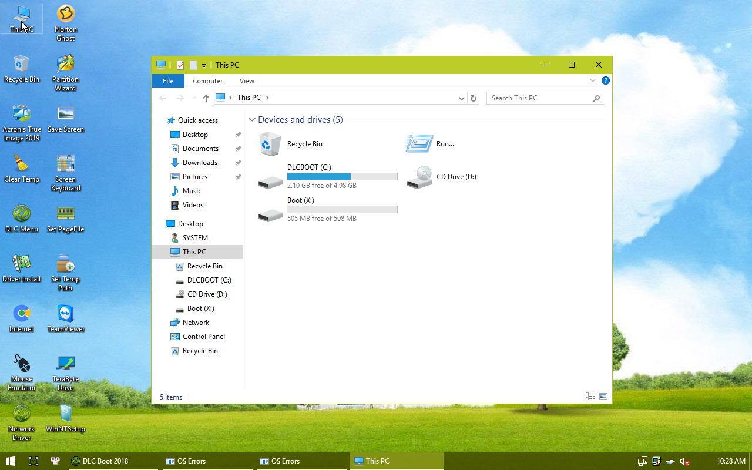Open the recent locations dropdown arrow

194,98
